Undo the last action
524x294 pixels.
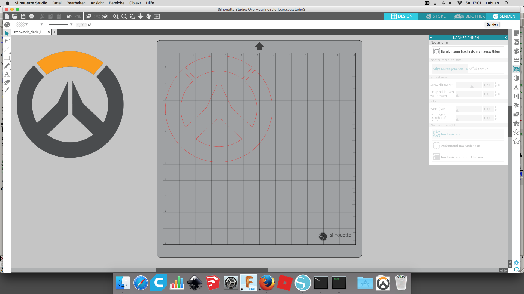[x=69, y=16]
